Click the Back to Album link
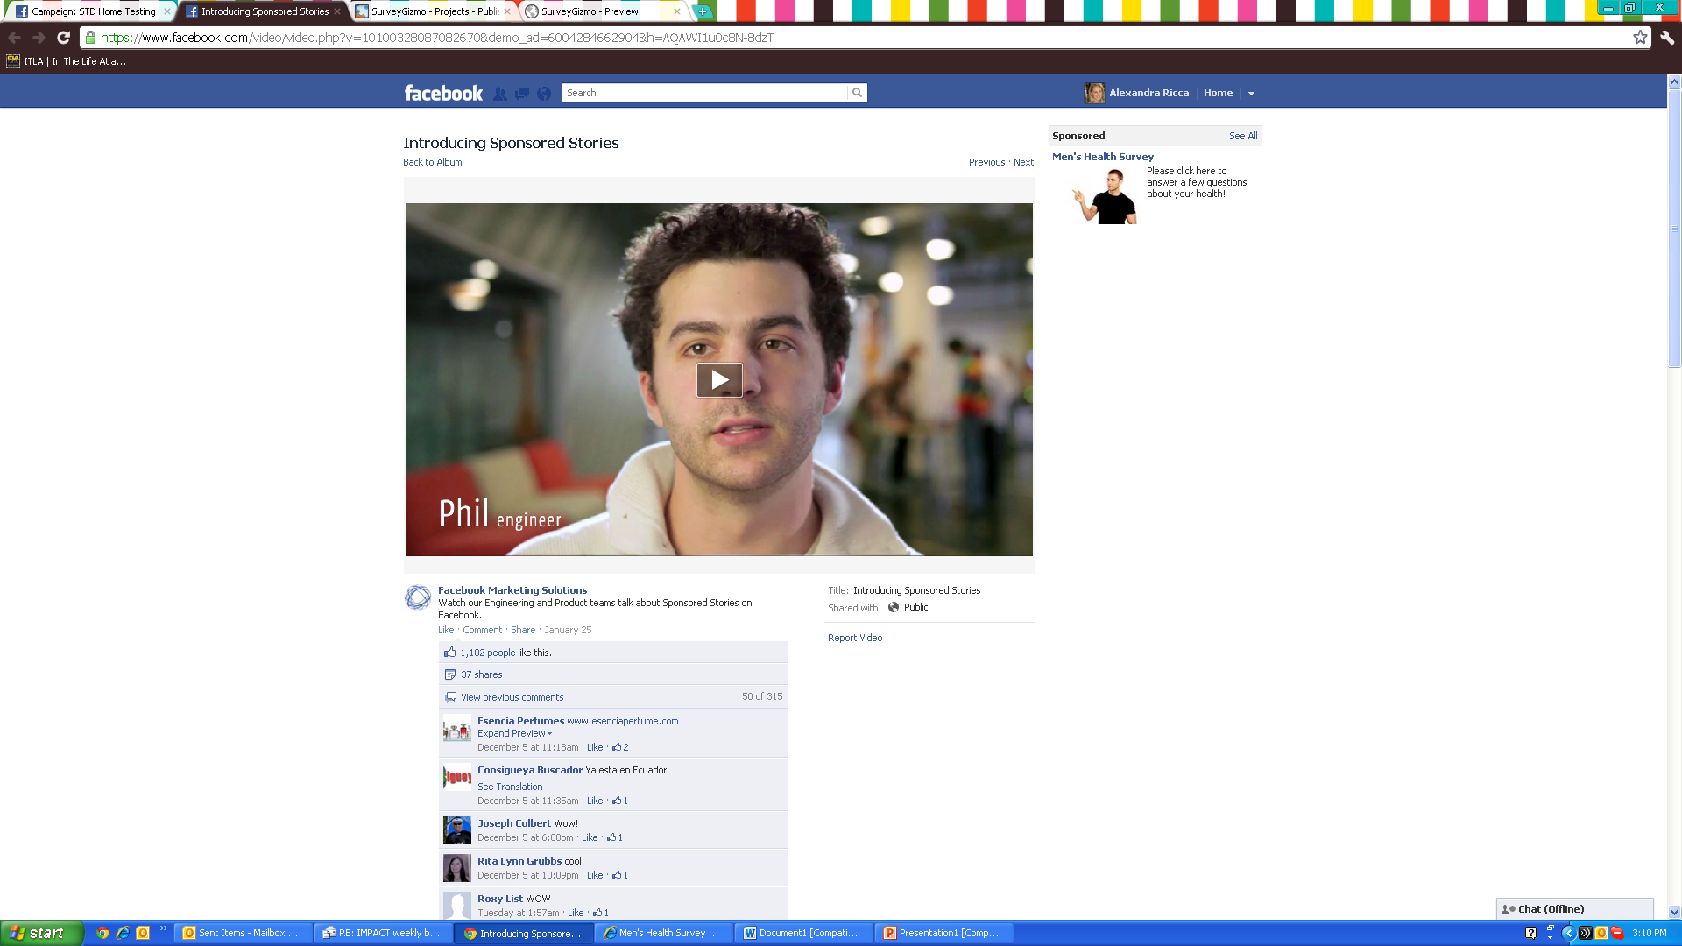This screenshot has width=1682, height=946. (x=432, y=162)
